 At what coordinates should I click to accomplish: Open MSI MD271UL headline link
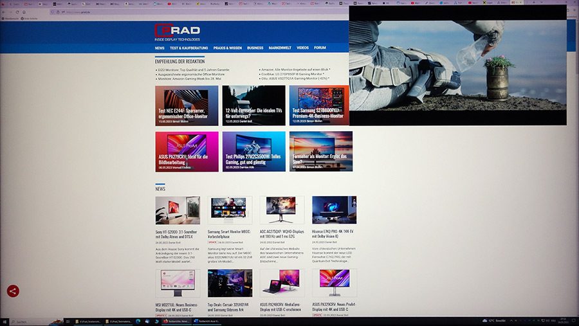(x=176, y=307)
